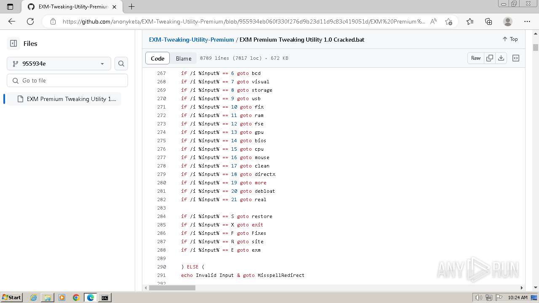This screenshot has width=539, height=303.
Task: Open the Windows Start menu
Action: (x=11, y=298)
